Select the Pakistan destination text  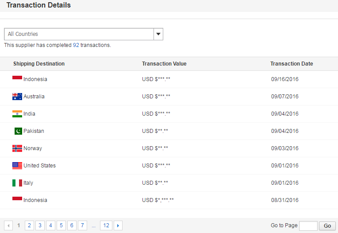pos(34,131)
